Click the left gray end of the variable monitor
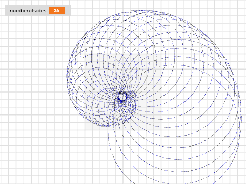This screenshot has height=184, width=246. click(x=7, y=11)
